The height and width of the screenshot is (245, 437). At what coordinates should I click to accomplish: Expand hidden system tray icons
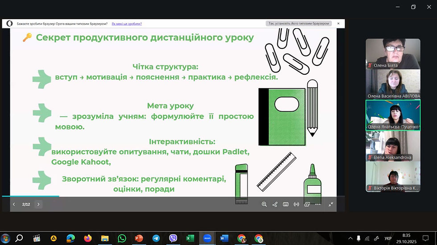point(350,238)
